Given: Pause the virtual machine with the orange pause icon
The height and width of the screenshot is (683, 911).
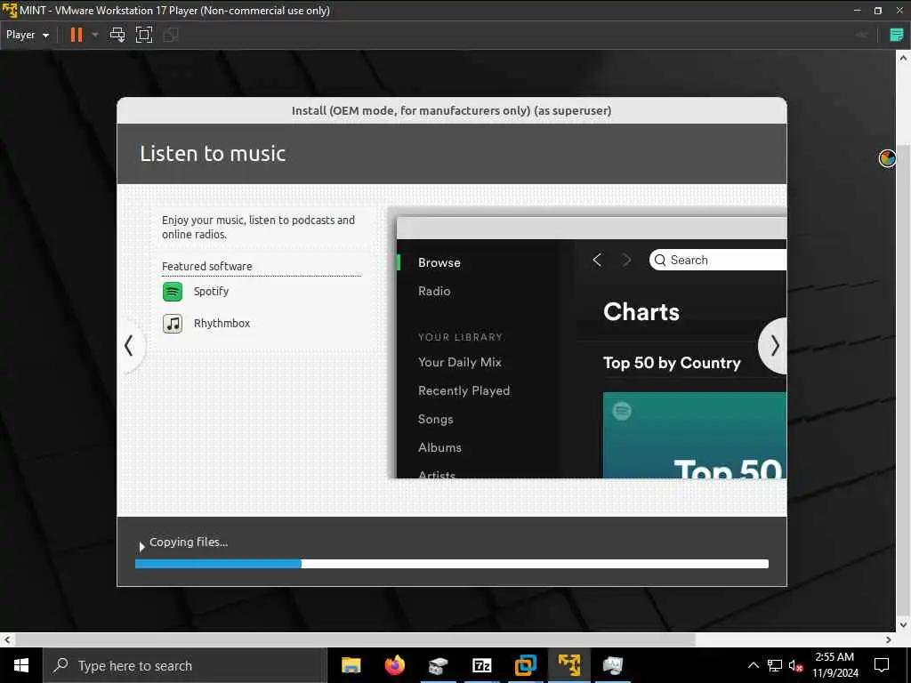Looking at the screenshot, I should [77, 35].
